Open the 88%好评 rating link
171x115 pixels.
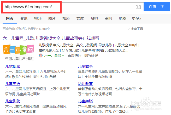[x=91, y=55]
